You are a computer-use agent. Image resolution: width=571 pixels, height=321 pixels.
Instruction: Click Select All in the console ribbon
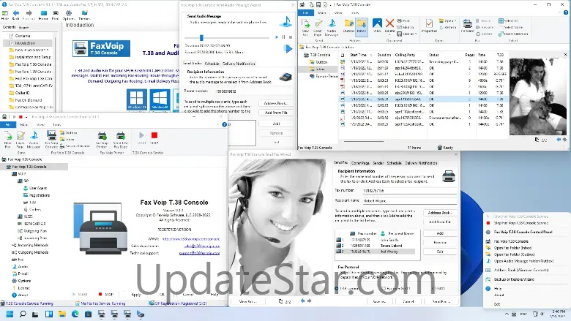click(x=509, y=20)
